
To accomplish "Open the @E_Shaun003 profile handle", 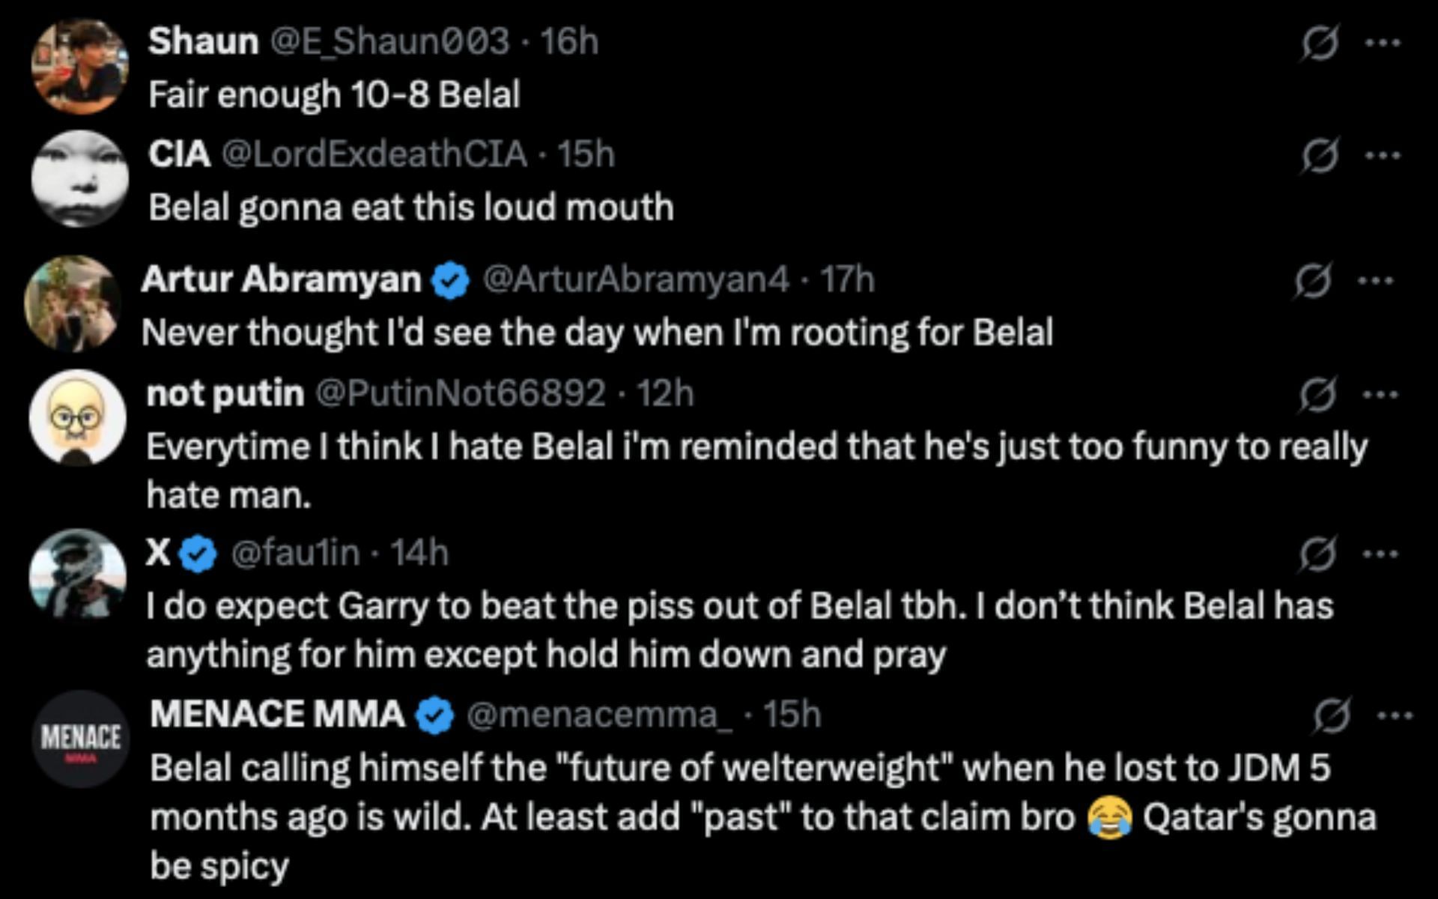I will point(389,41).
